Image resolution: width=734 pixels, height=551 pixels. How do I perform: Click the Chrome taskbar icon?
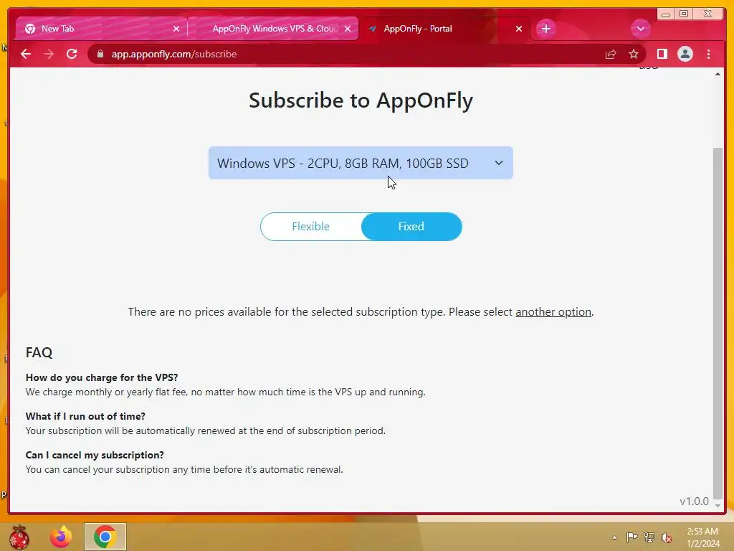click(105, 537)
